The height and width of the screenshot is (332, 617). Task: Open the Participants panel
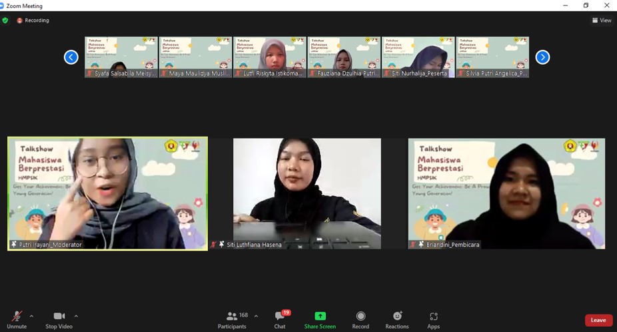coord(232,319)
